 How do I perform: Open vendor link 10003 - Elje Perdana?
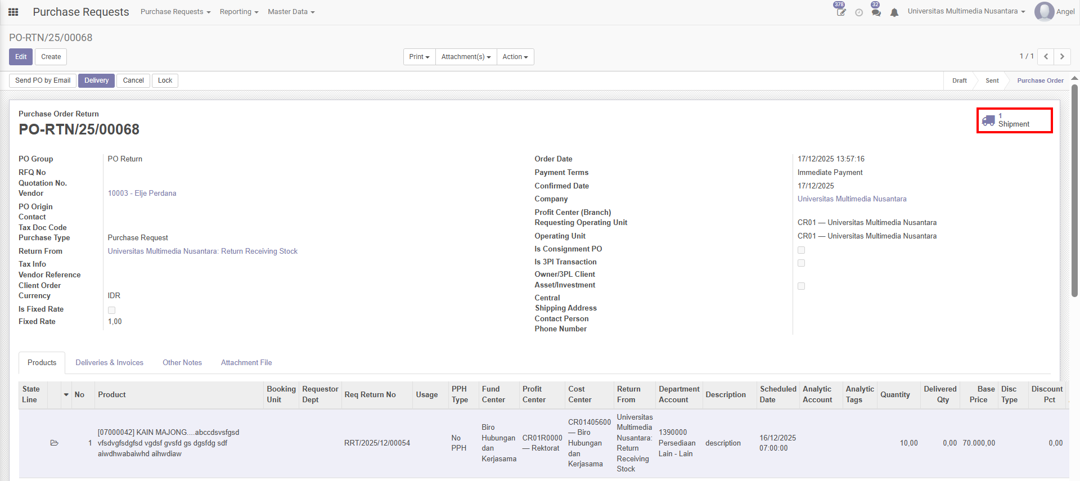(142, 194)
